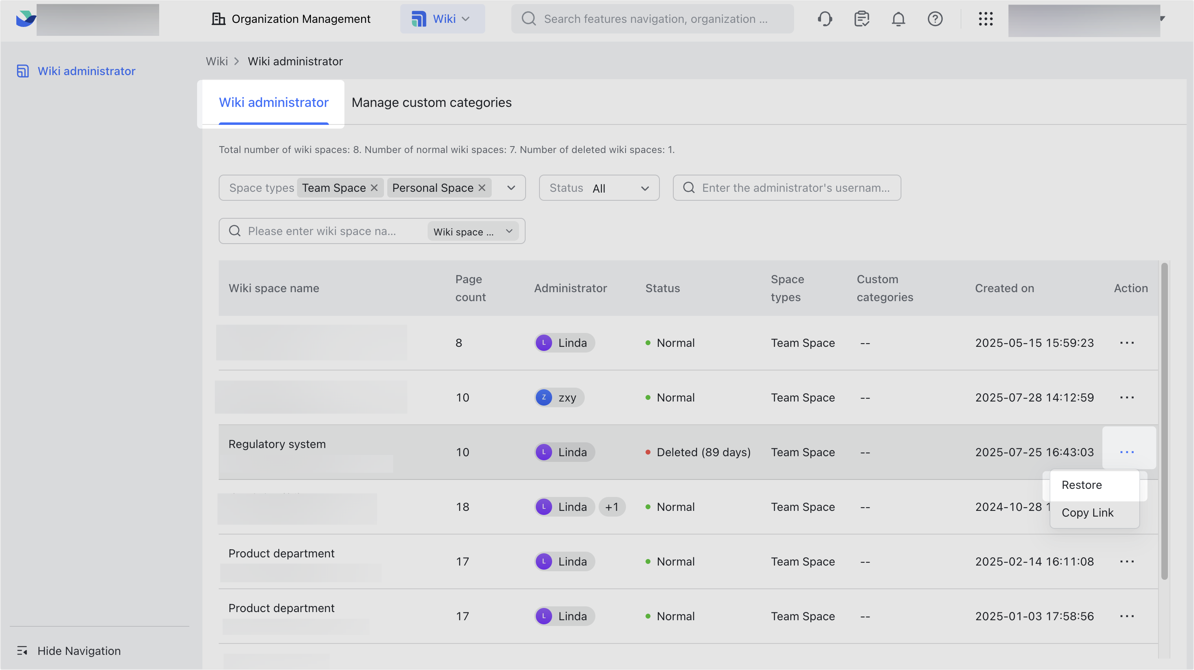Click Wiki in the breadcrumb

216,61
